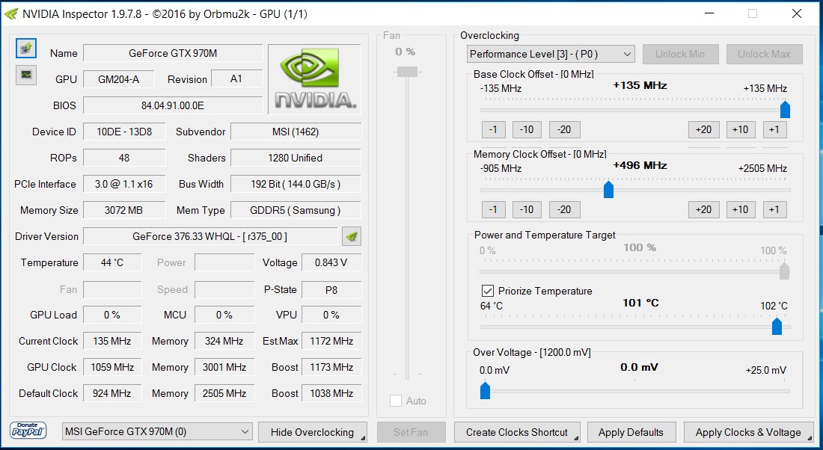Click the ROPs field showing 48
Screen dimensions: 823x450
[x=124, y=158]
